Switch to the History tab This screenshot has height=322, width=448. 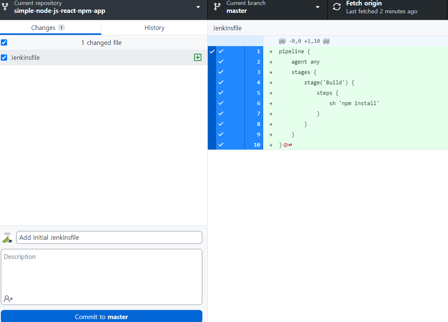point(154,28)
